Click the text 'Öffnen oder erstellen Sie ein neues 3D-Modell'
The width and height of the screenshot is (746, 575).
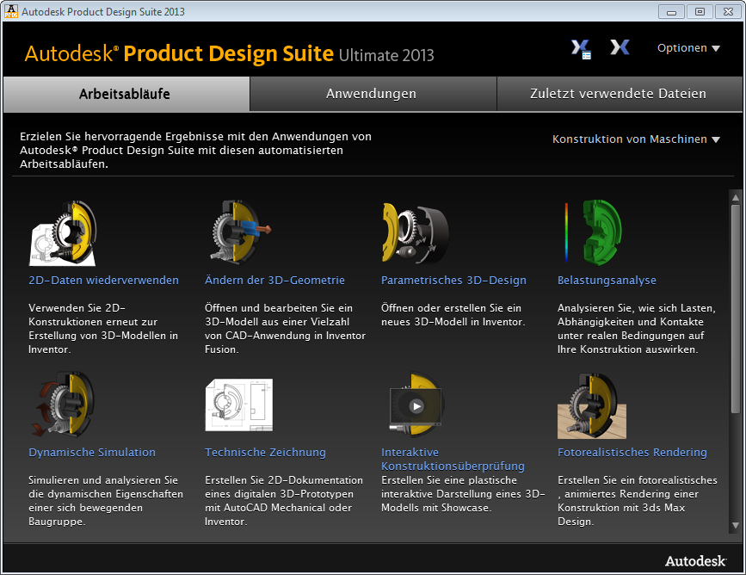pyautogui.click(x=453, y=315)
